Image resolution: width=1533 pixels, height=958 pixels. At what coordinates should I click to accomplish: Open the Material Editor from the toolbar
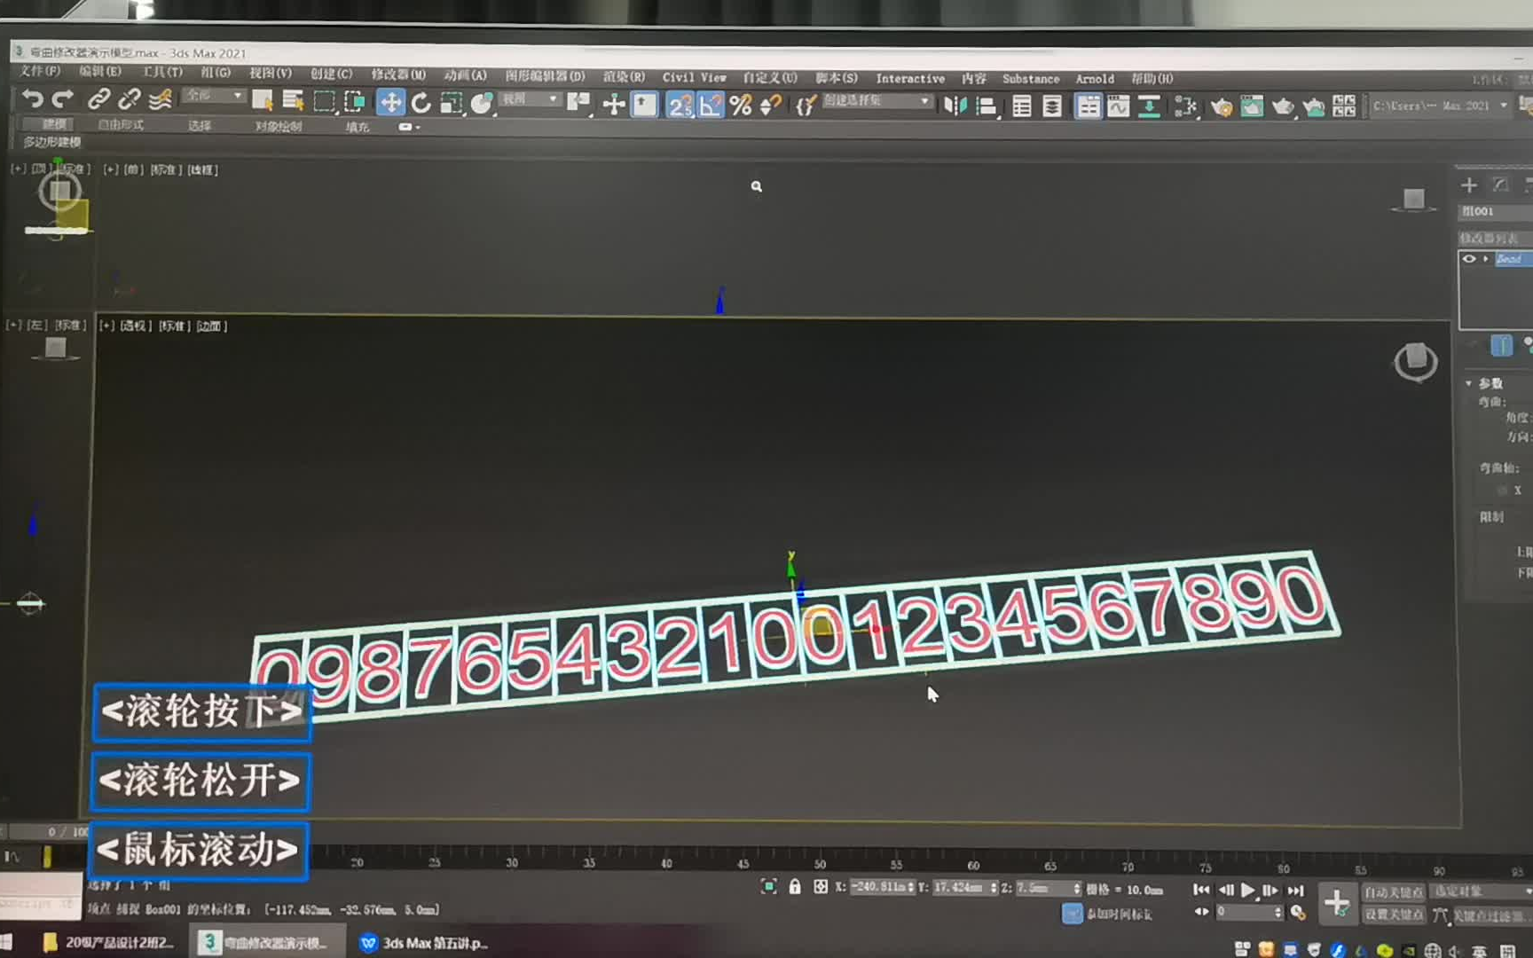click(x=1222, y=106)
